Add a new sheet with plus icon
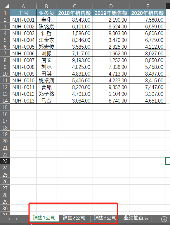 point(164,219)
